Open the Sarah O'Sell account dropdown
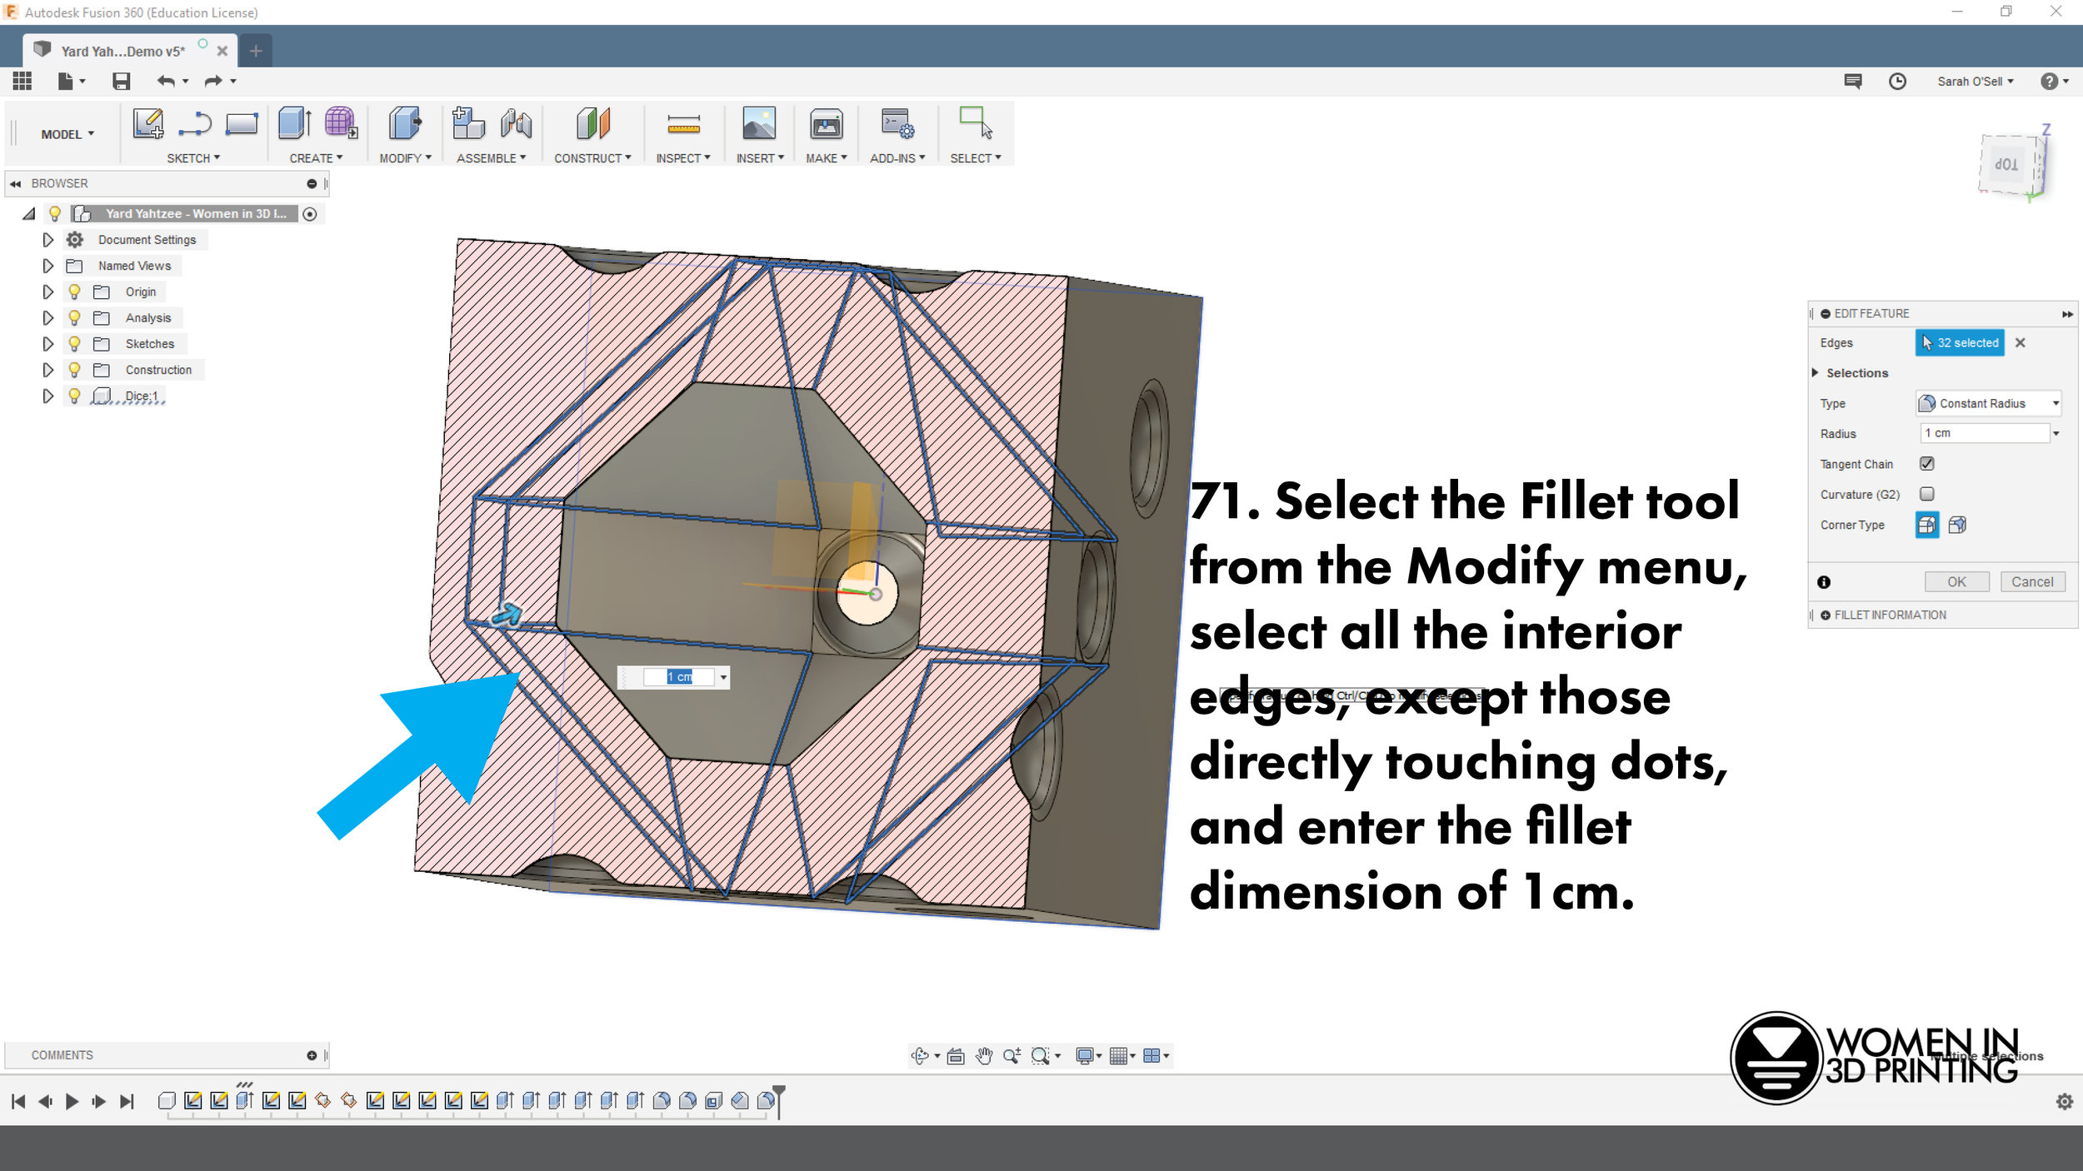 pos(1976,81)
